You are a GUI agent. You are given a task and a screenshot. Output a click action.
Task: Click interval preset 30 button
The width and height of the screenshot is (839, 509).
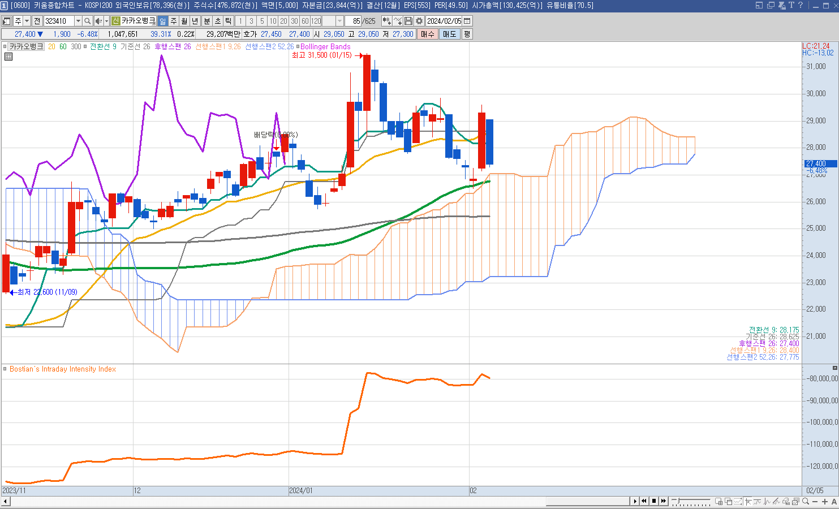[x=294, y=21]
